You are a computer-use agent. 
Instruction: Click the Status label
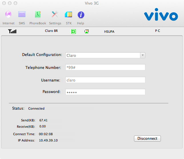click(x=18, y=108)
